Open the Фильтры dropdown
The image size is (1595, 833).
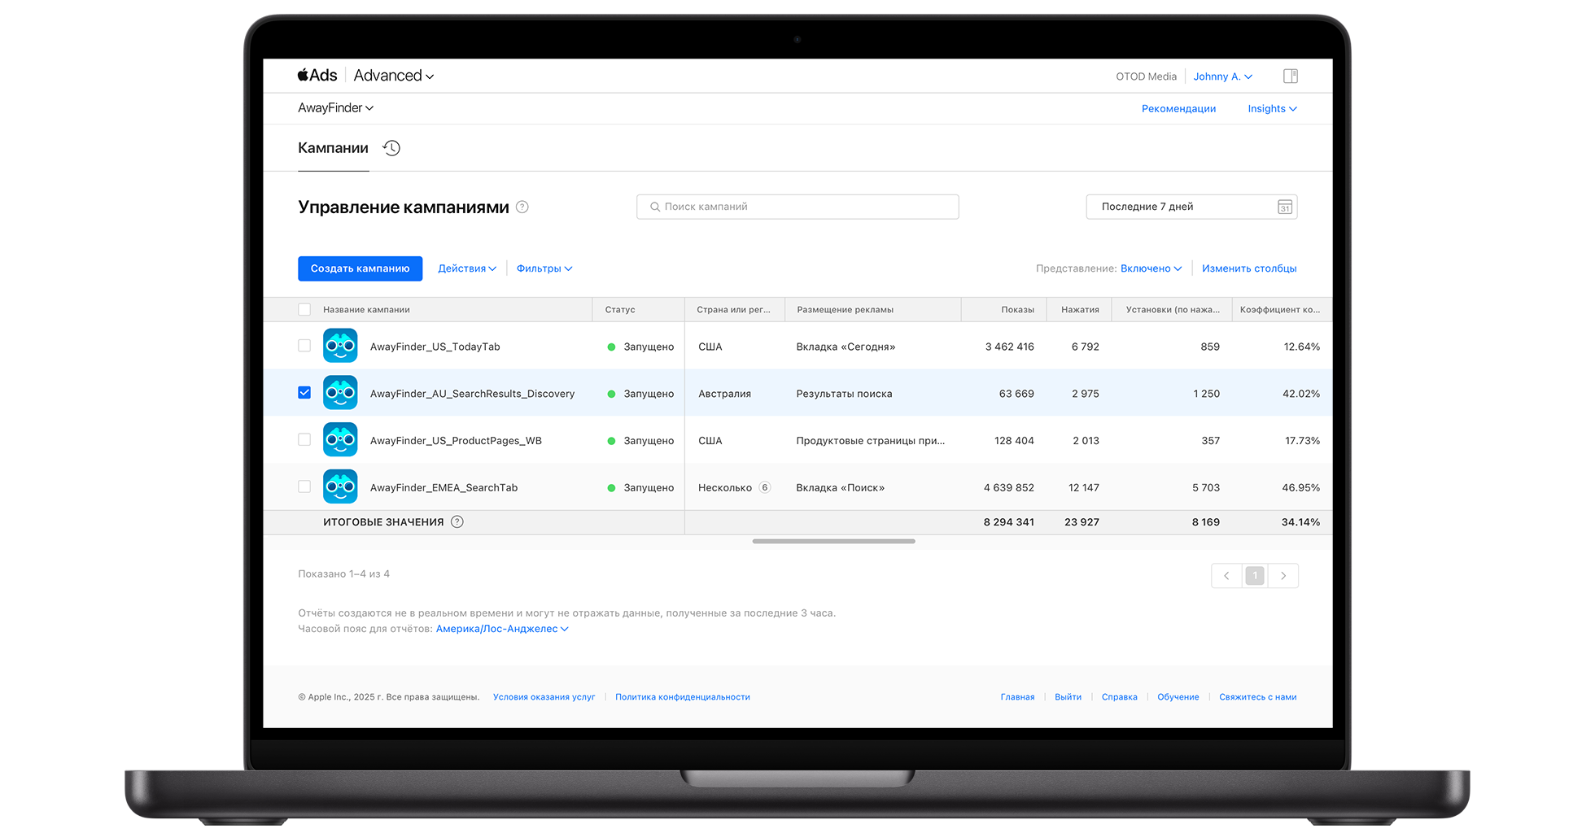pos(544,268)
